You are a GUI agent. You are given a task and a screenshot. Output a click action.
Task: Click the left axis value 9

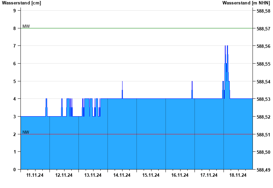(x=14, y=11)
